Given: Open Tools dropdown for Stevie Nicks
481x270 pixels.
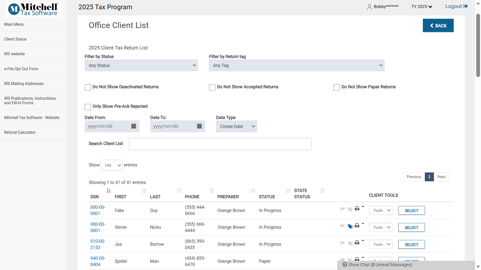Looking at the screenshot, I should (381, 227).
